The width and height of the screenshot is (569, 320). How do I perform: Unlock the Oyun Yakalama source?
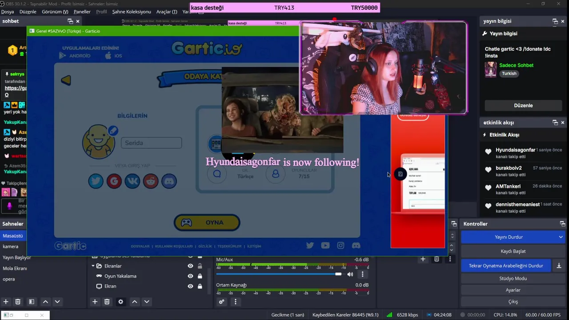(x=200, y=276)
